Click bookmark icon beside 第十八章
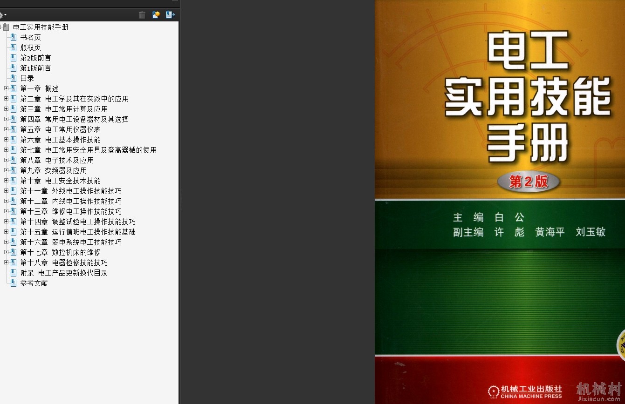This screenshot has width=625, height=404. [14, 263]
